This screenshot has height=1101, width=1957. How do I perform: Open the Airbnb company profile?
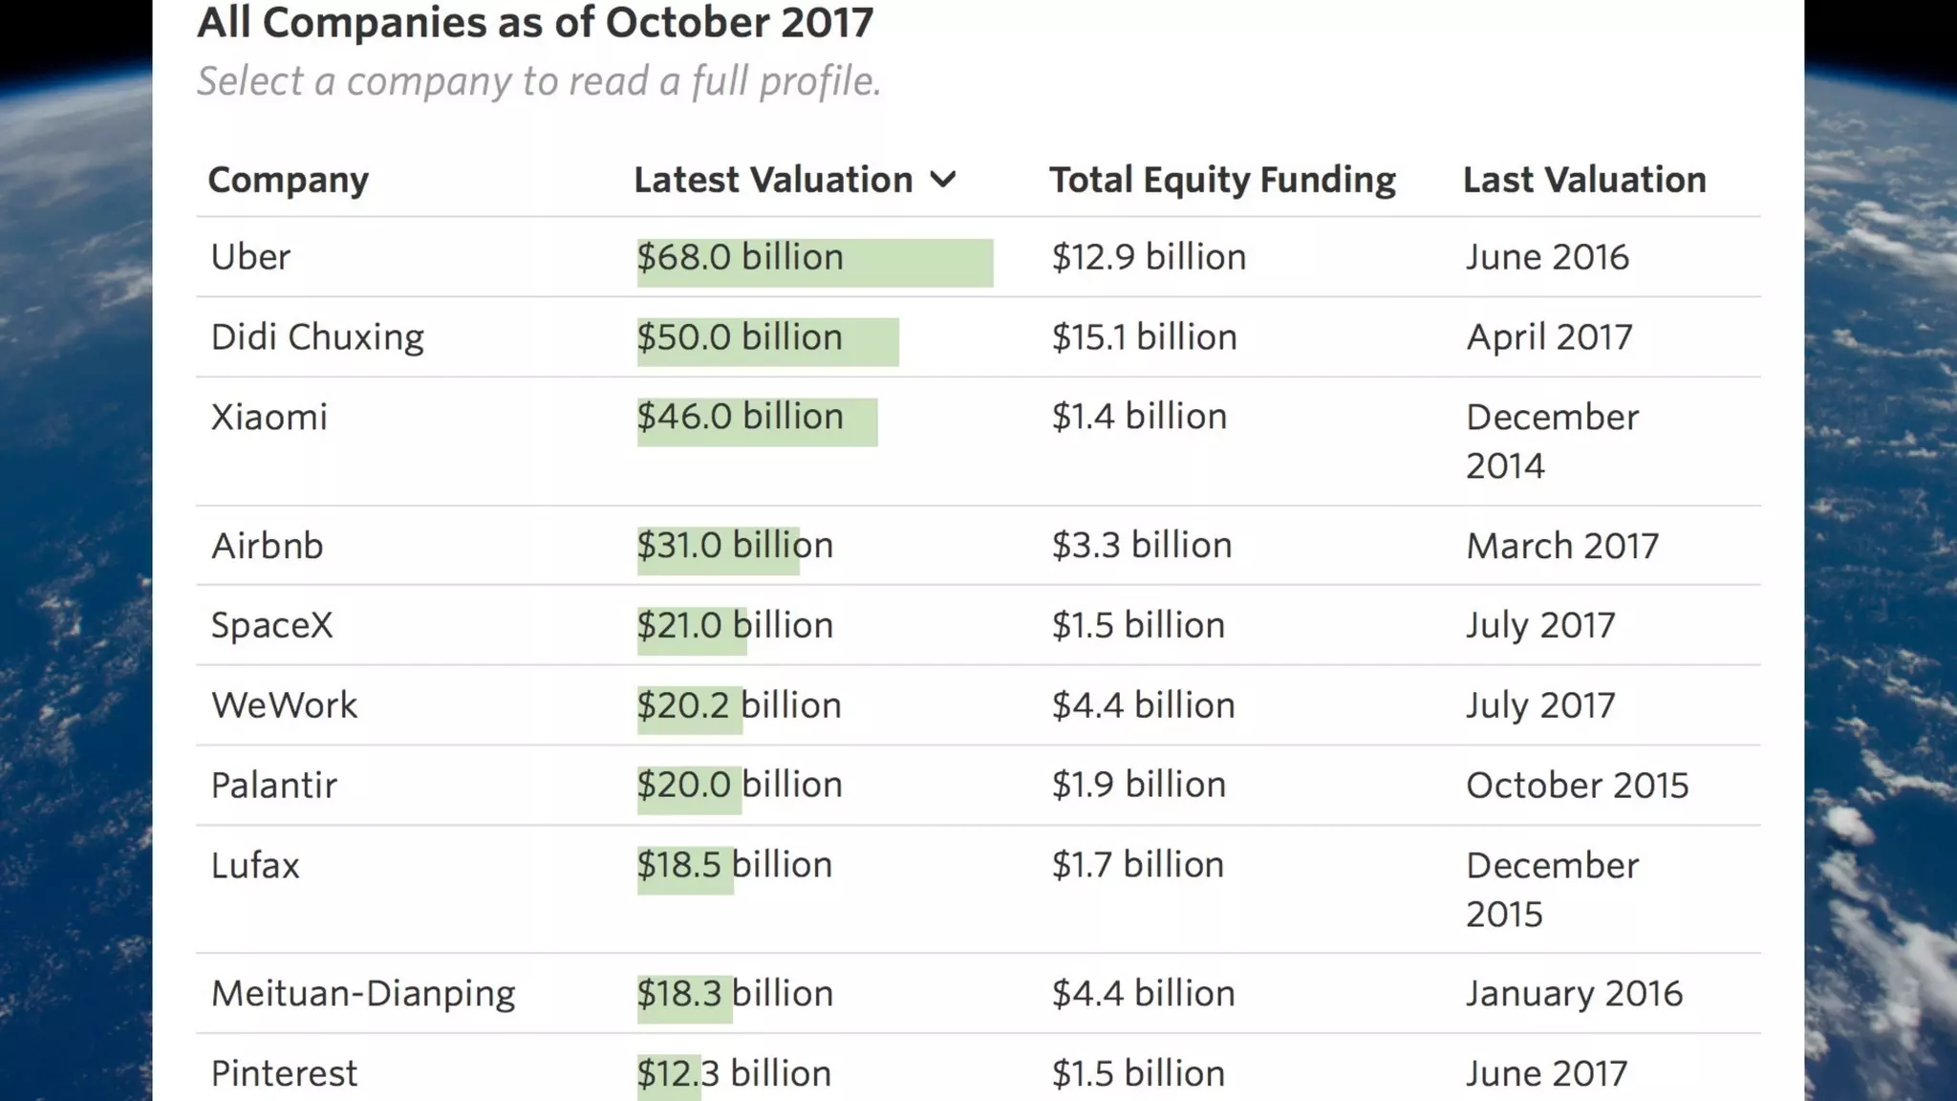click(267, 546)
